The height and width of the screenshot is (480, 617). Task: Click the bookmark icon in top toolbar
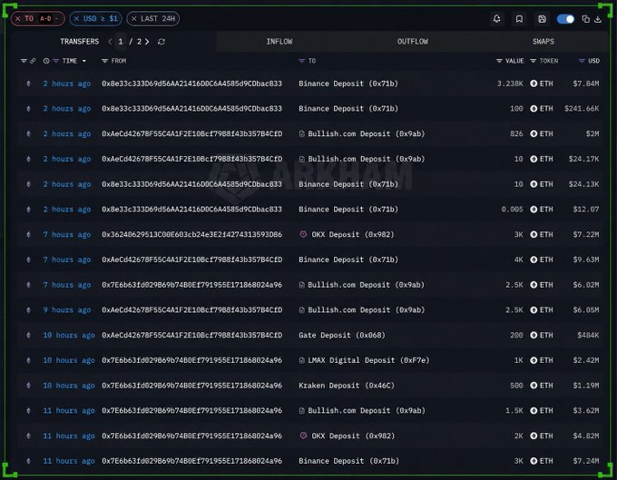519,19
